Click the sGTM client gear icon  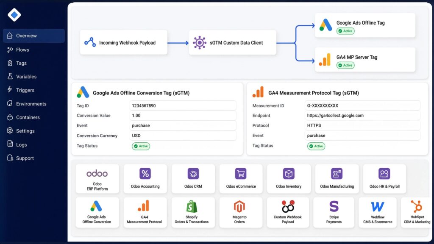click(x=200, y=43)
